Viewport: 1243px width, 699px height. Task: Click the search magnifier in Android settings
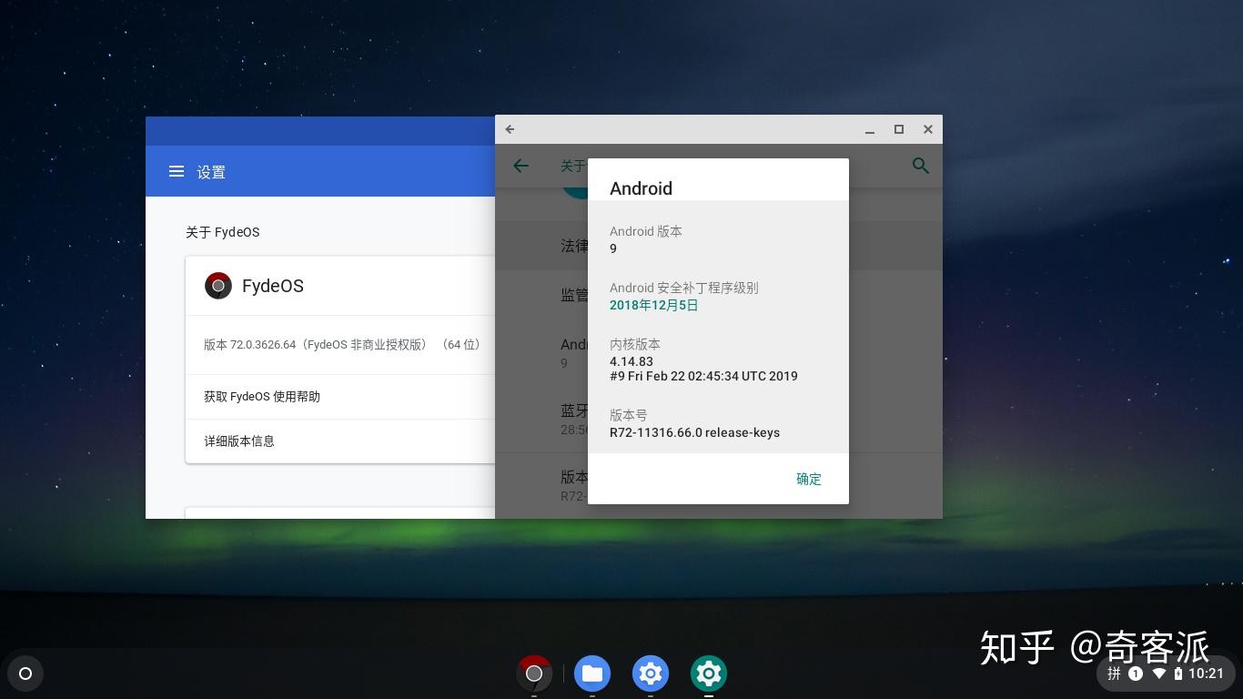[920, 166]
